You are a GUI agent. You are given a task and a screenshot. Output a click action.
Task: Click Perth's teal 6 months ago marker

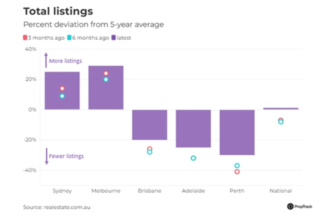point(237,166)
